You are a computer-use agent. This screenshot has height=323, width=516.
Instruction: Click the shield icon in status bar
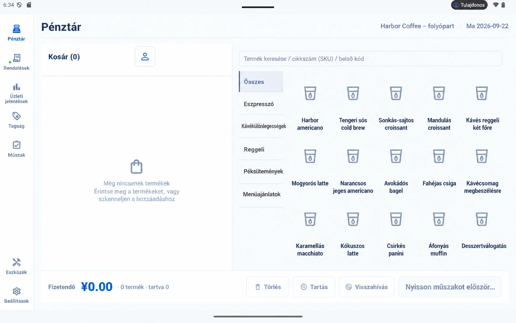(x=19, y=5)
